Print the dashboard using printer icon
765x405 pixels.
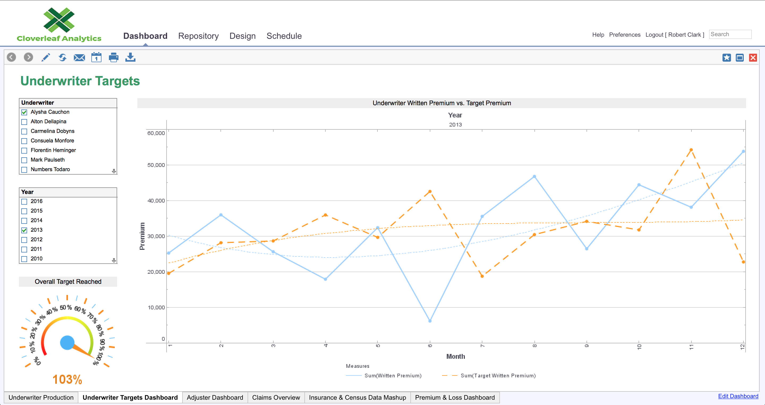click(113, 57)
